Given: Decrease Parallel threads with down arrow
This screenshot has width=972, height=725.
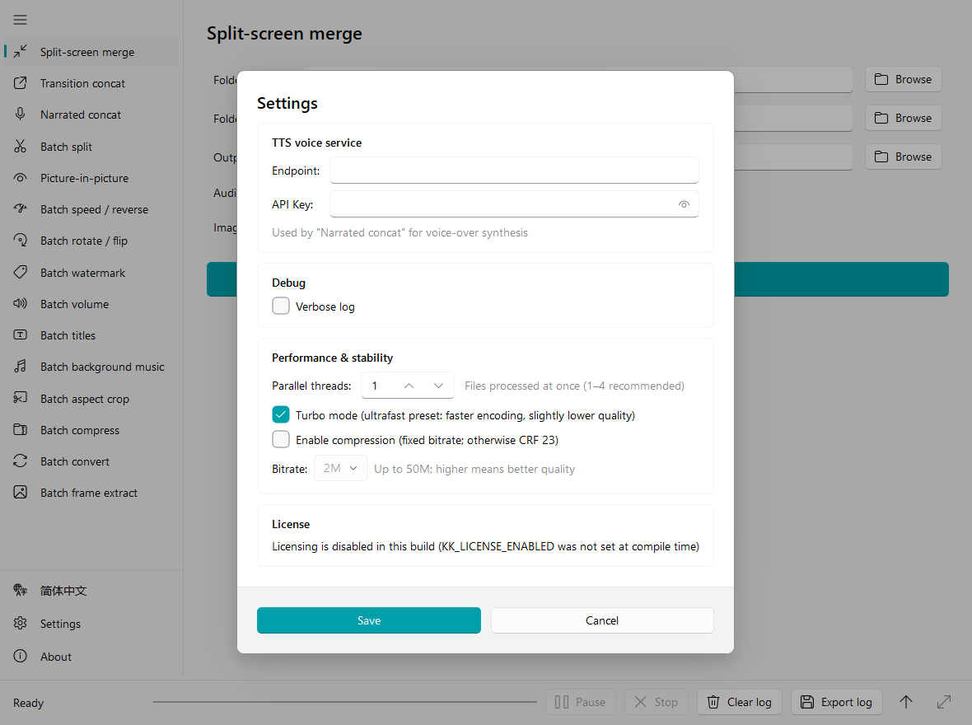Looking at the screenshot, I should [x=438, y=386].
